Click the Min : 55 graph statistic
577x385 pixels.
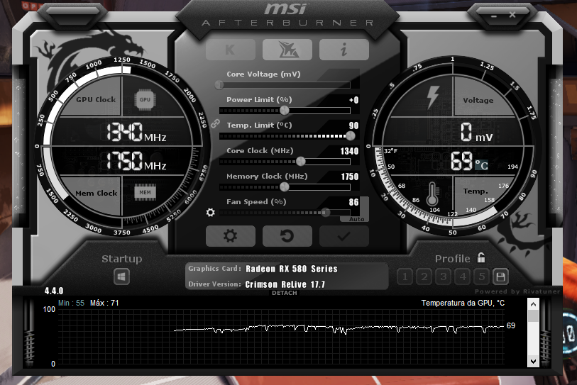(71, 303)
